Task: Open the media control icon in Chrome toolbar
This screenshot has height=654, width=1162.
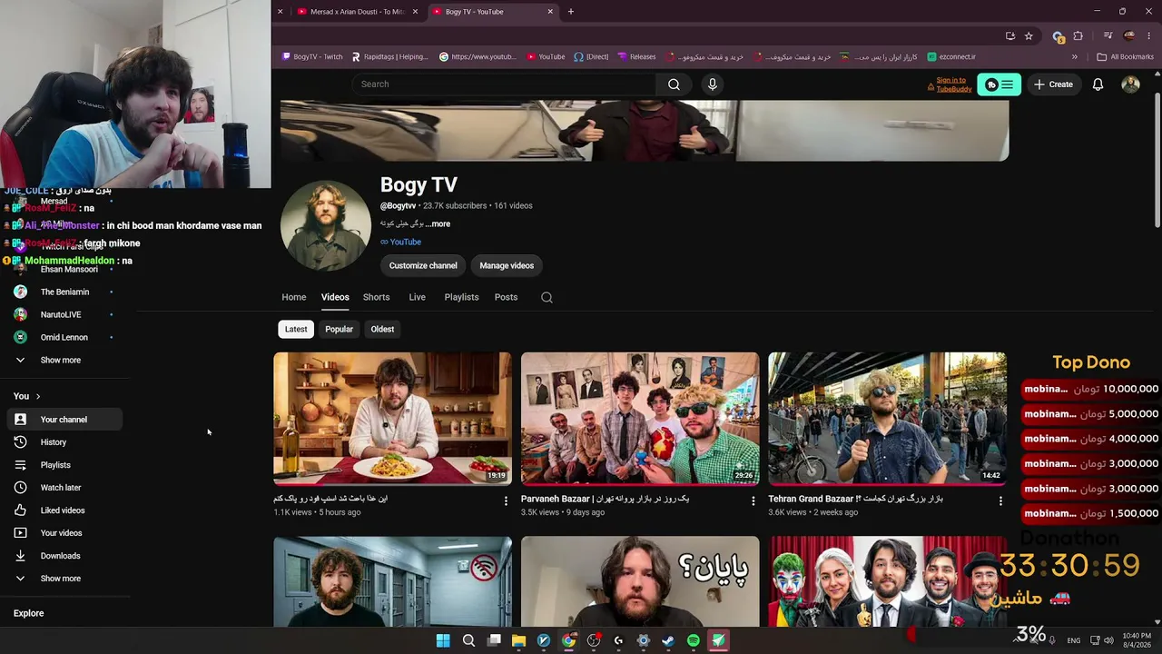Action: point(1108,36)
